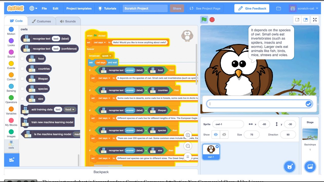The height and width of the screenshot is (182, 324).
Task: Open the speak dropdown in broadcast block
Action: coord(107,56)
